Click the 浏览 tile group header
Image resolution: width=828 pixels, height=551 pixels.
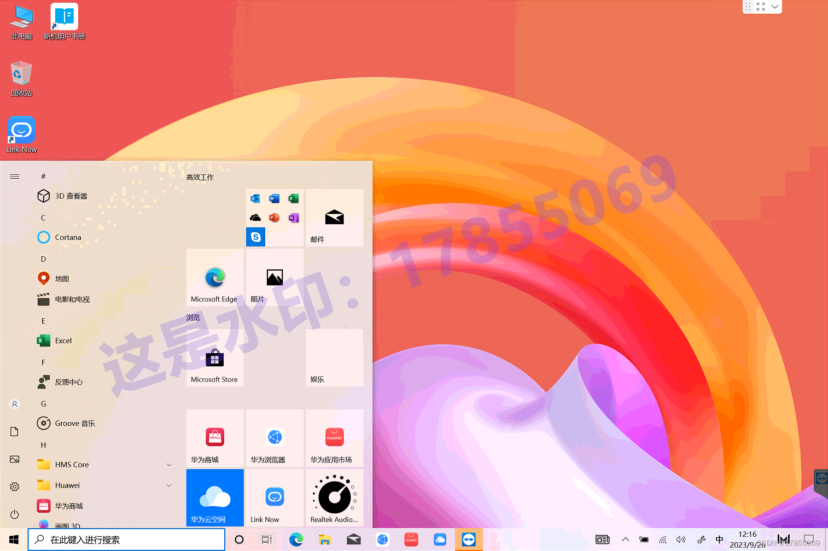[193, 318]
